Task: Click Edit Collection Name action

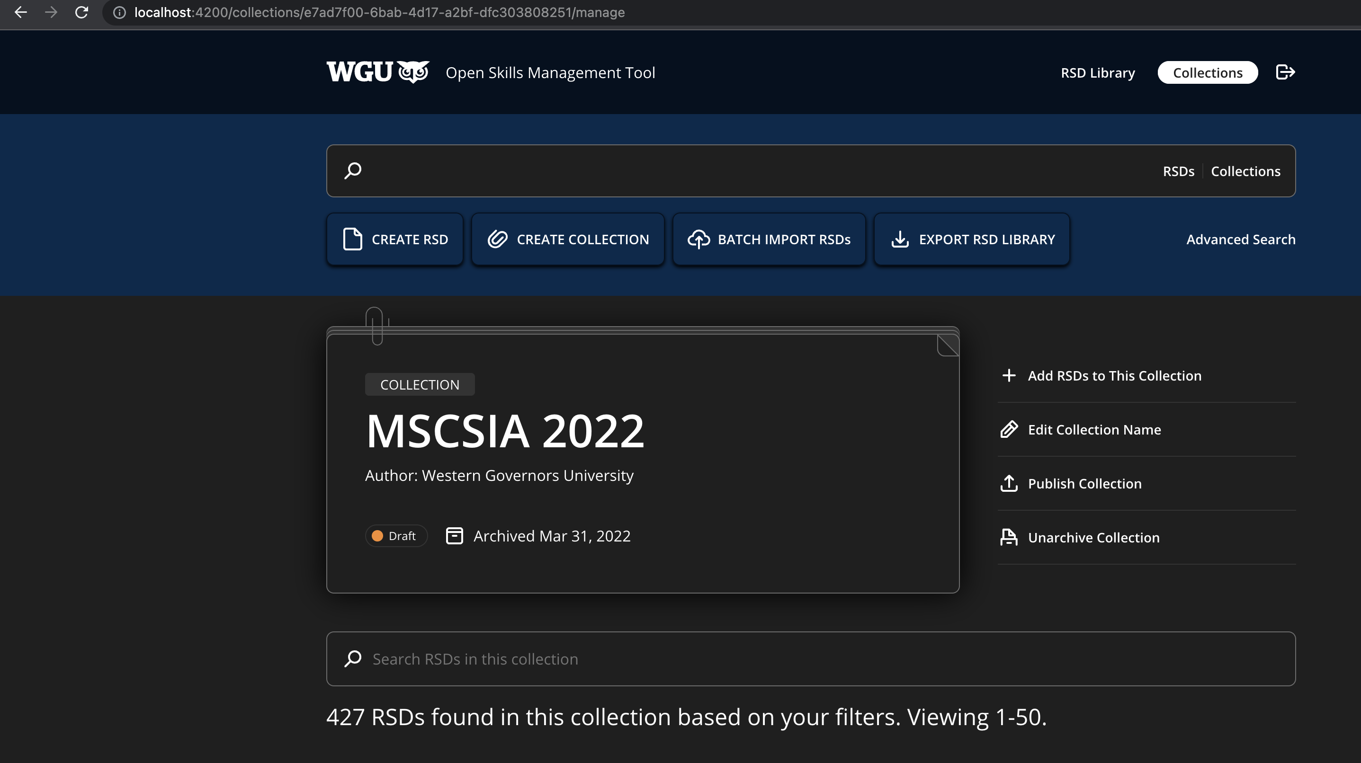Action: click(1093, 429)
